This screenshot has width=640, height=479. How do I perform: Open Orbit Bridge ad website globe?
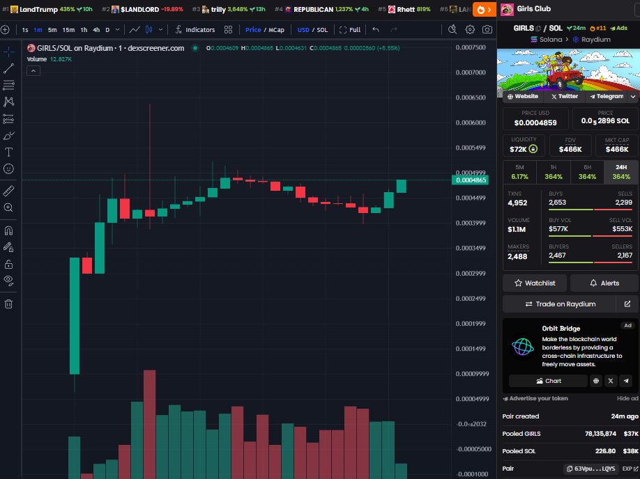(x=596, y=381)
